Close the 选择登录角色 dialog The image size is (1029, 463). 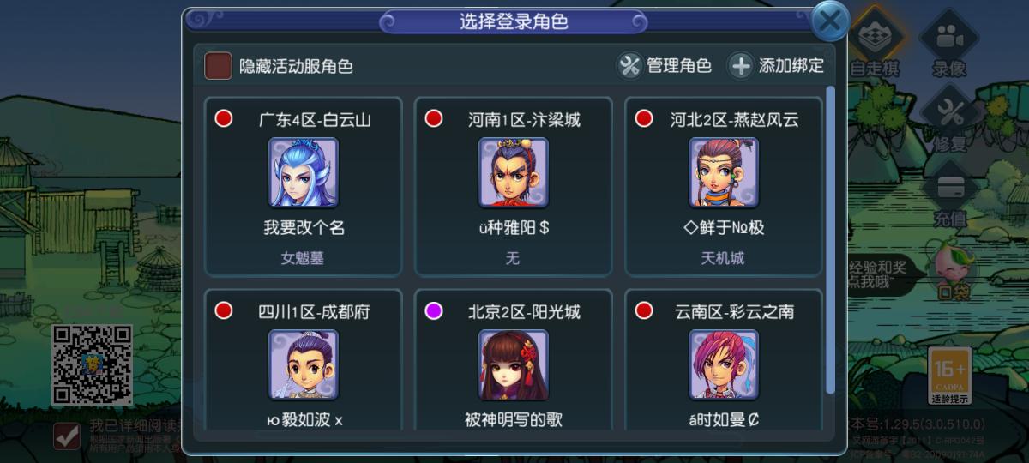click(x=829, y=22)
